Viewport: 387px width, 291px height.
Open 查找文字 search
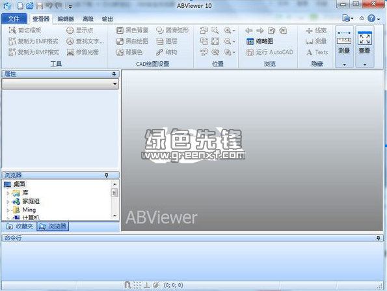pyautogui.click(x=85, y=41)
